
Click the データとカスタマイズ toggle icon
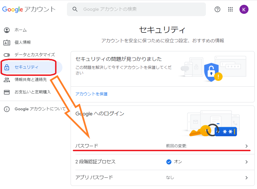tap(7, 55)
